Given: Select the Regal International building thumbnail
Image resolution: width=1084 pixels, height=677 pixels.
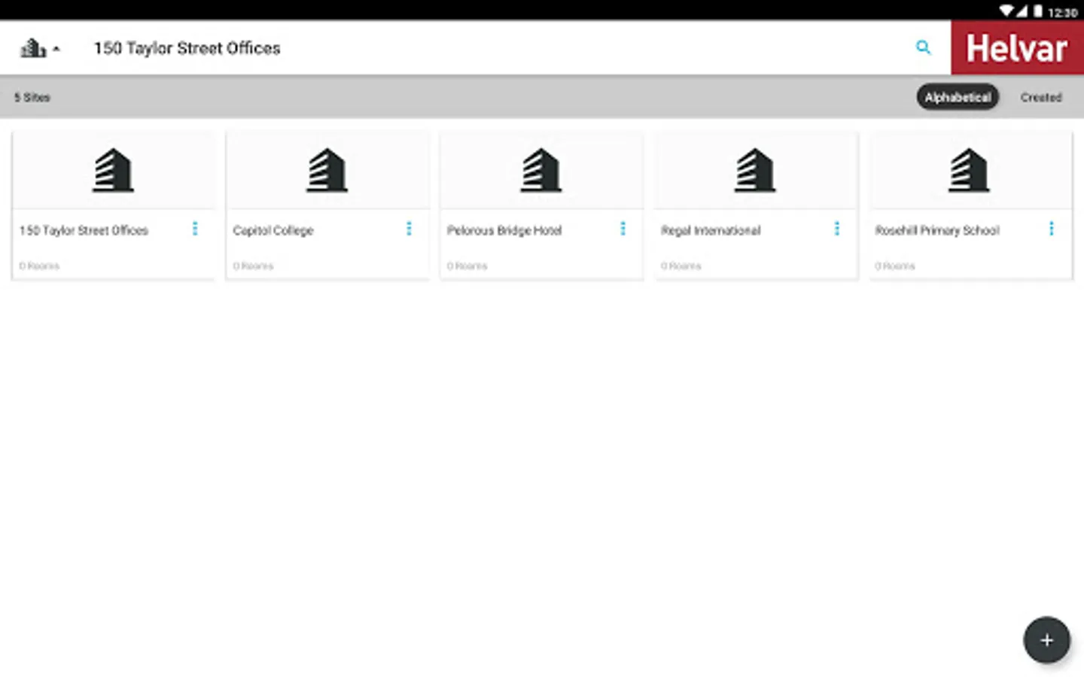Looking at the screenshot, I should pyautogui.click(x=754, y=170).
